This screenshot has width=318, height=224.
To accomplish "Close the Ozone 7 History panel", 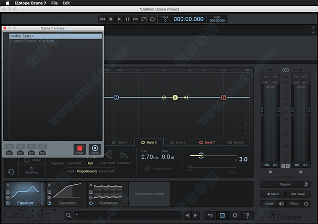I will [x=95, y=149].
